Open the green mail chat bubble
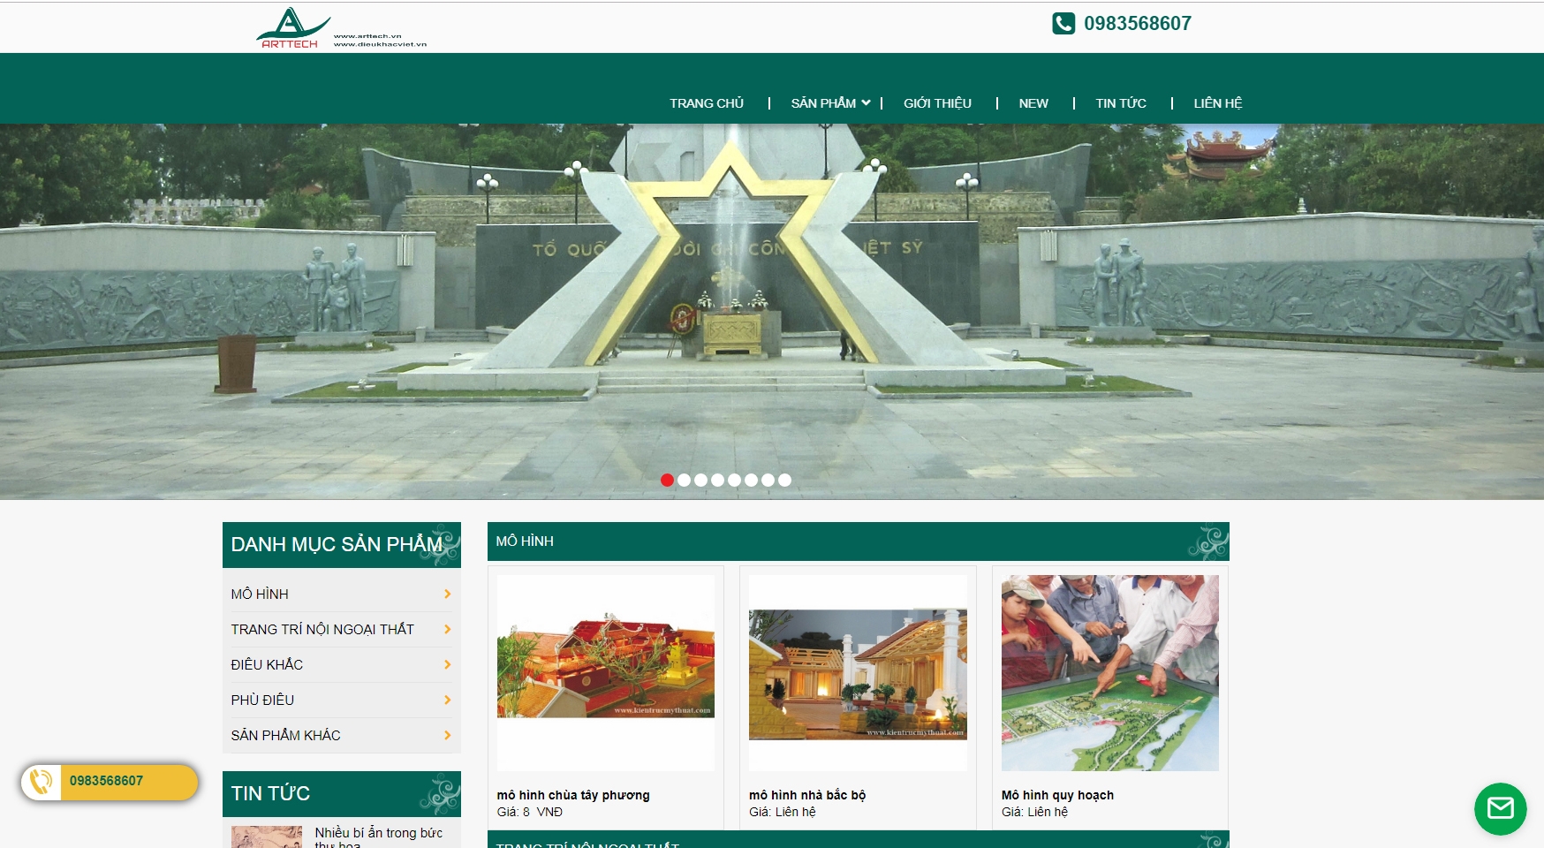The width and height of the screenshot is (1544, 848). (1500, 808)
